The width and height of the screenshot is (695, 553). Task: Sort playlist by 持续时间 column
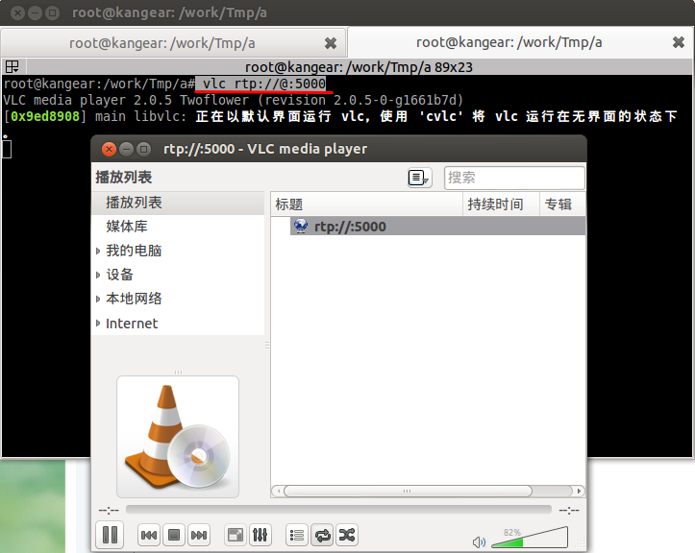(x=502, y=204)
